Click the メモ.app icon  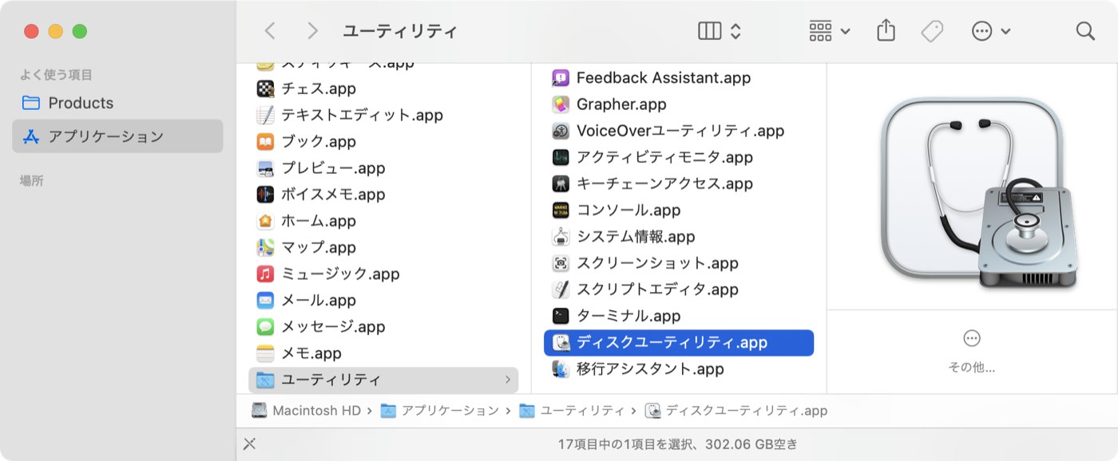[265, 353]
